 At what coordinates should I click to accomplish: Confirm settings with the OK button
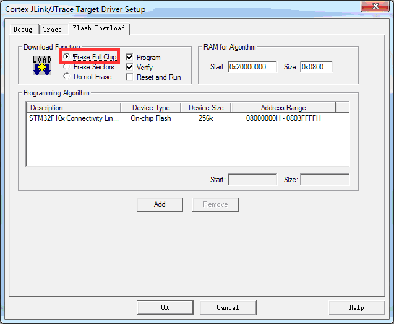[165, 307]
